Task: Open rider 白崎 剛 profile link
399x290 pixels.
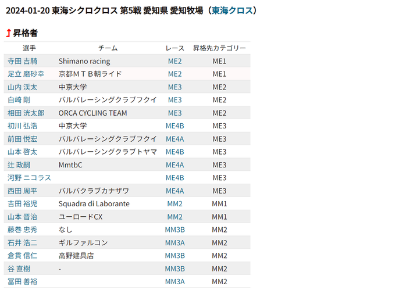Action: coord(19,100)
